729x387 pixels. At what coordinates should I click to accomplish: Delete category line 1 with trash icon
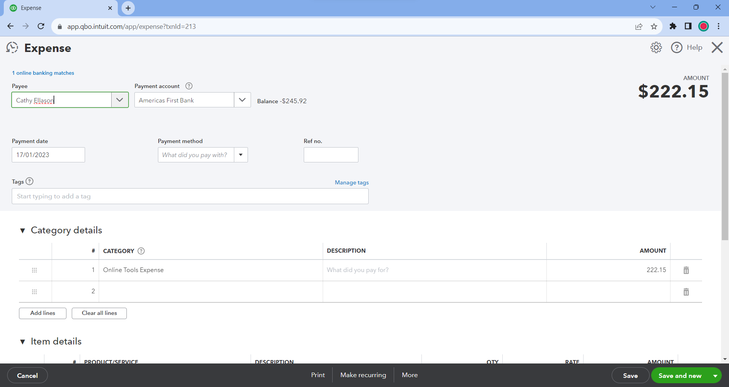(686, 270)
